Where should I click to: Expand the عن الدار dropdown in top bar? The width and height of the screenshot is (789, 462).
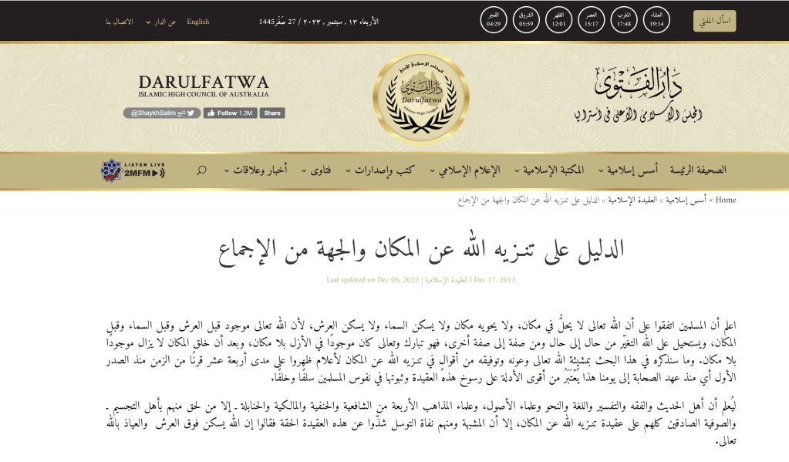[x=163, y=22]
